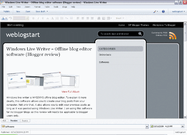Click the orange RSS feed icon
Image resolution: width=187 pixels, height=135 pixels.
click(x=173, y=35)
